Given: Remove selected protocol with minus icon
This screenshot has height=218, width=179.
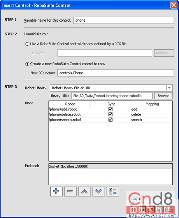Looking at the screenshot, I should 70,192.
